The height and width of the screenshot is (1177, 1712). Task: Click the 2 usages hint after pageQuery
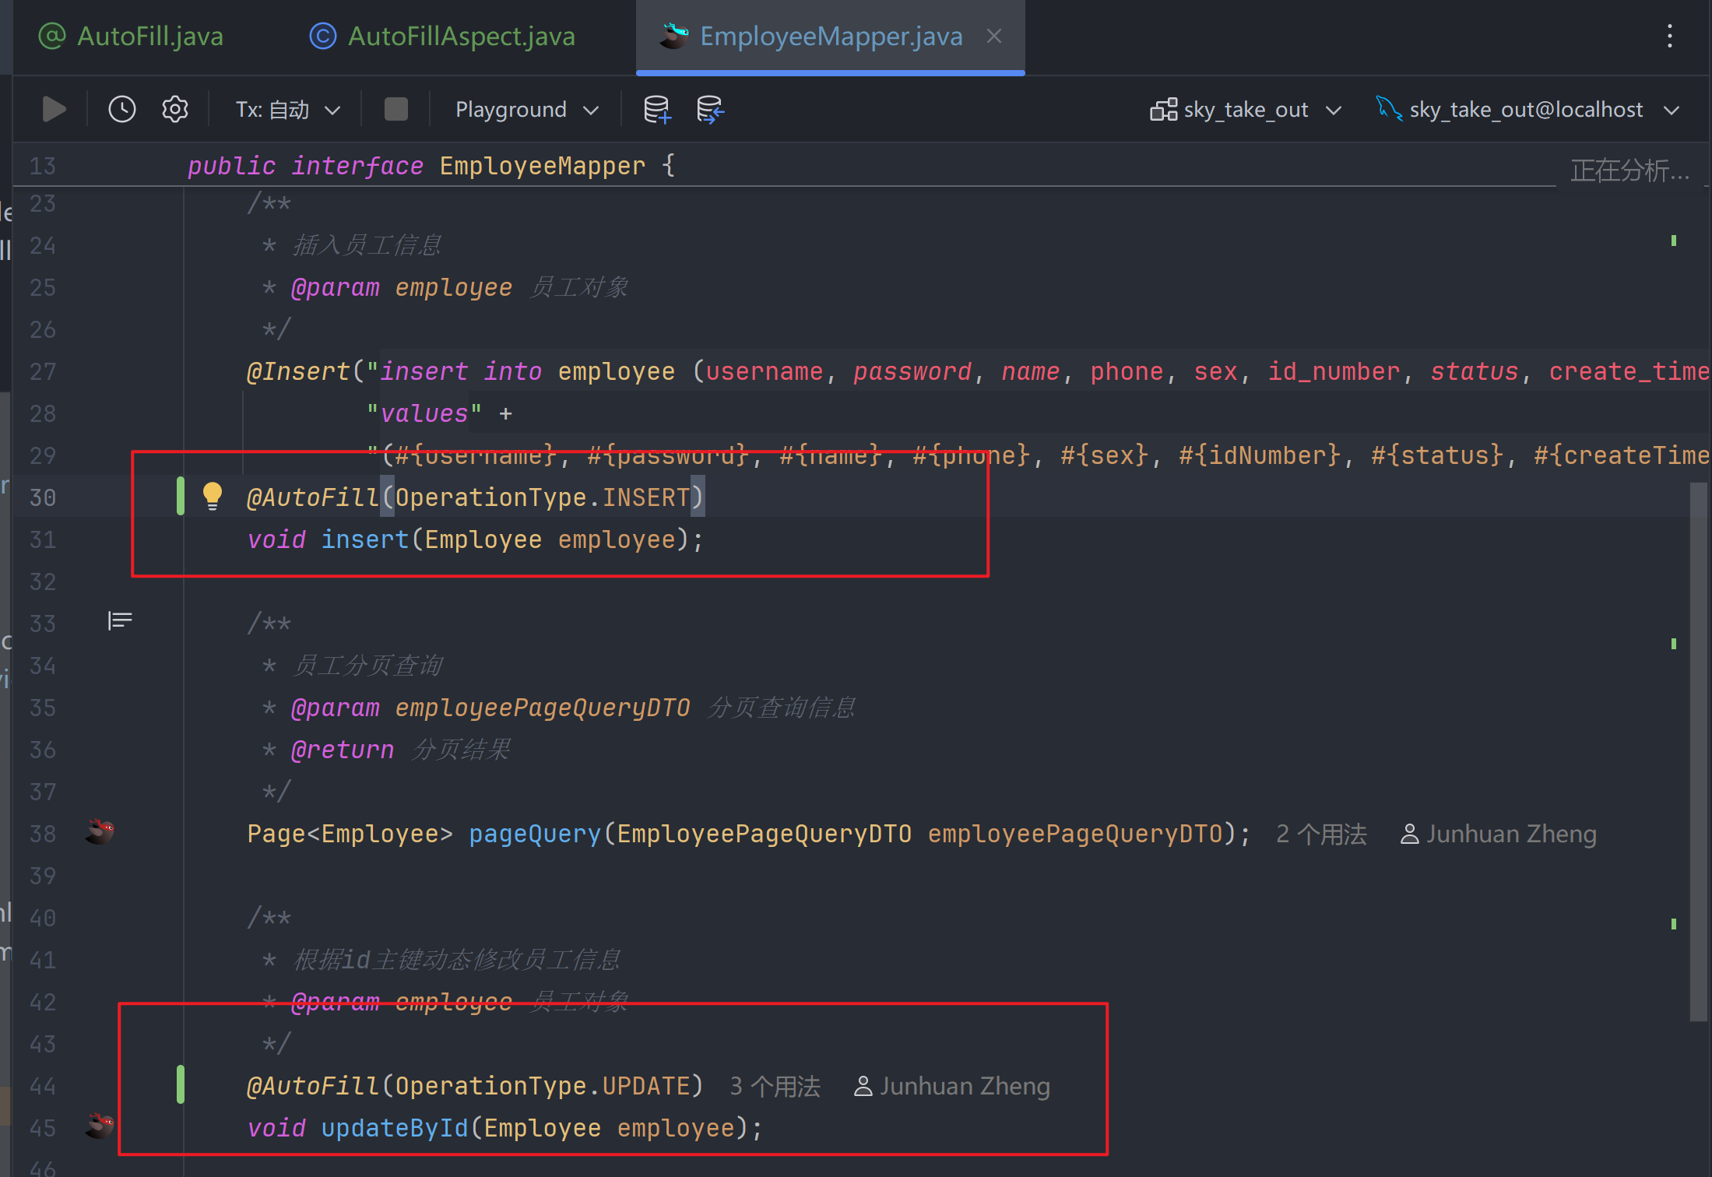tap(1321, 834)
